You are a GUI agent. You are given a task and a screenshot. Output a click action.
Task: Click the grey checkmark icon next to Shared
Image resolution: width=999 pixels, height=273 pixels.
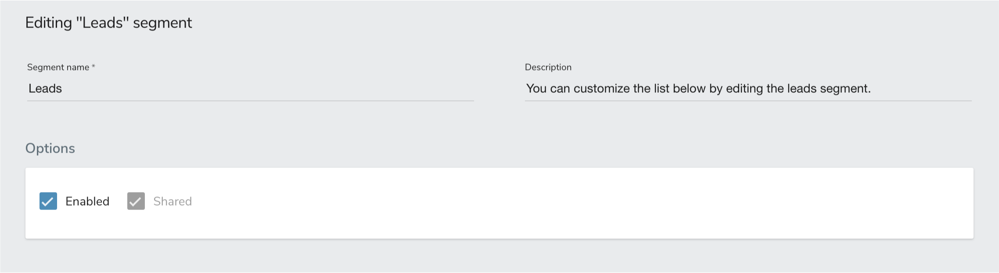[136, 202]
